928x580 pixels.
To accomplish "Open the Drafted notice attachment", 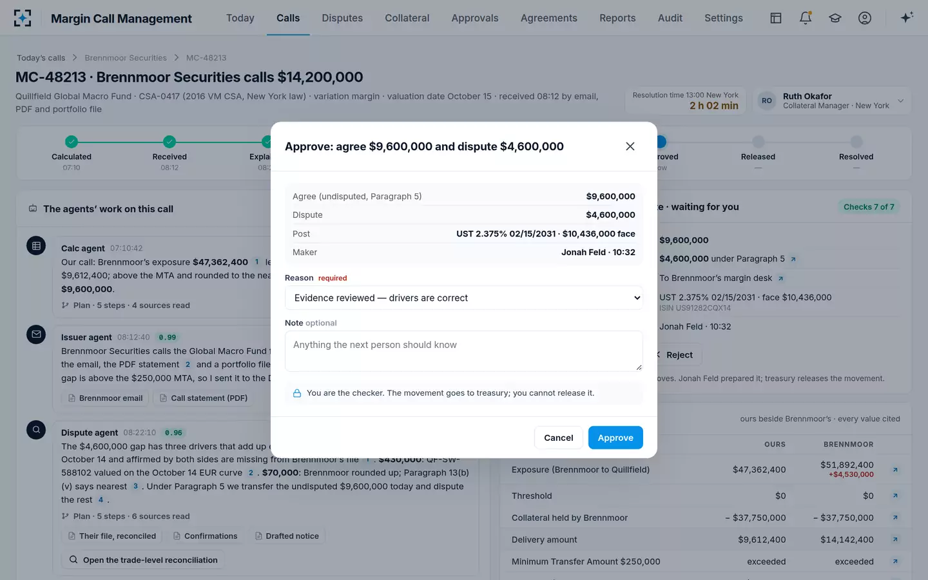I will [x=287, y=536].
